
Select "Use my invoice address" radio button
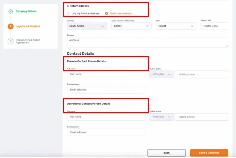coord(69,13)
